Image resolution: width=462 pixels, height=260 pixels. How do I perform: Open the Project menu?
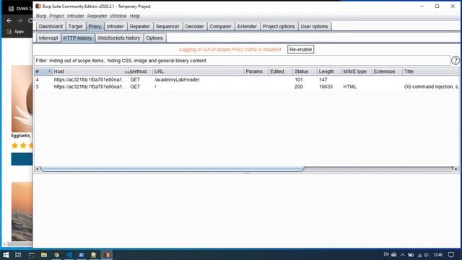coord(57,16)
